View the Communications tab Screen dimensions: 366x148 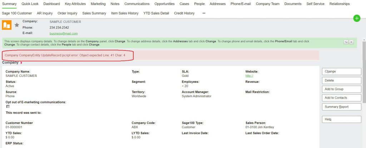point(137,4)
